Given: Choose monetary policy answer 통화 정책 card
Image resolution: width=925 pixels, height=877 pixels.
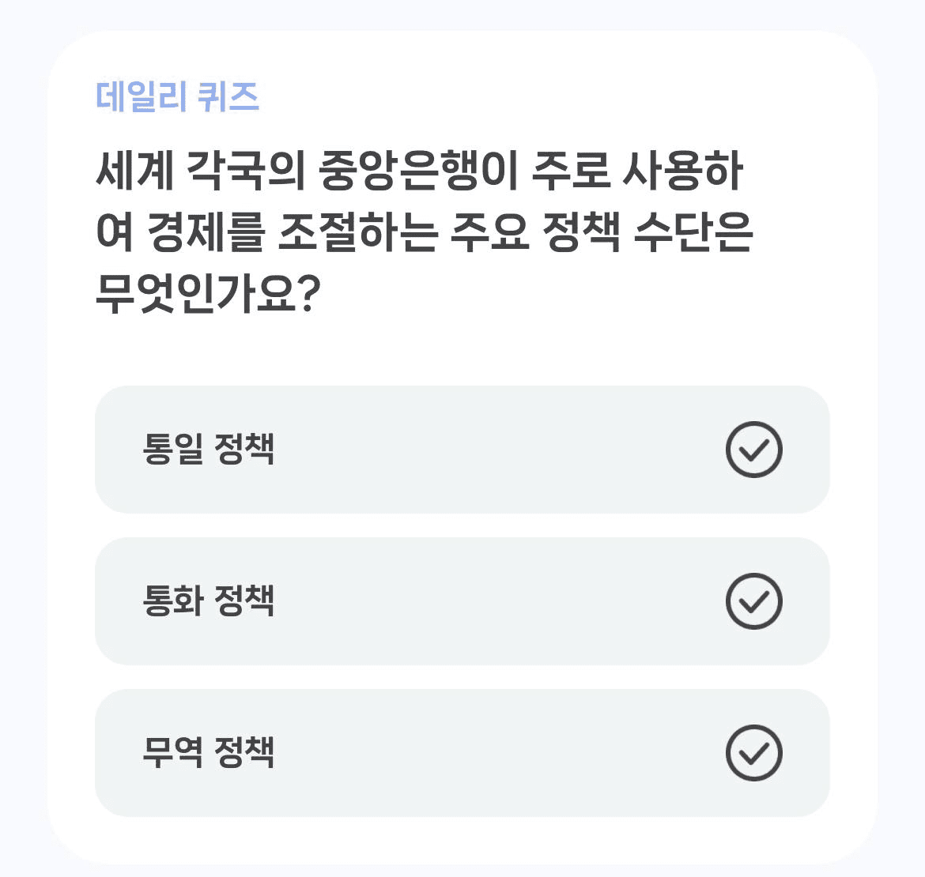Looking at the screenshot, I should pyautogui.click(x=462, y=601).
